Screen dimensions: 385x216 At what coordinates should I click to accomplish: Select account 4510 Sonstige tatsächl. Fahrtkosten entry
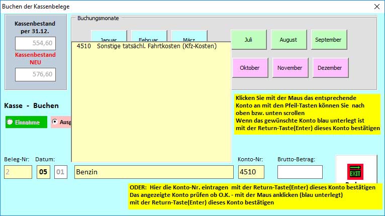pos(151,46)
